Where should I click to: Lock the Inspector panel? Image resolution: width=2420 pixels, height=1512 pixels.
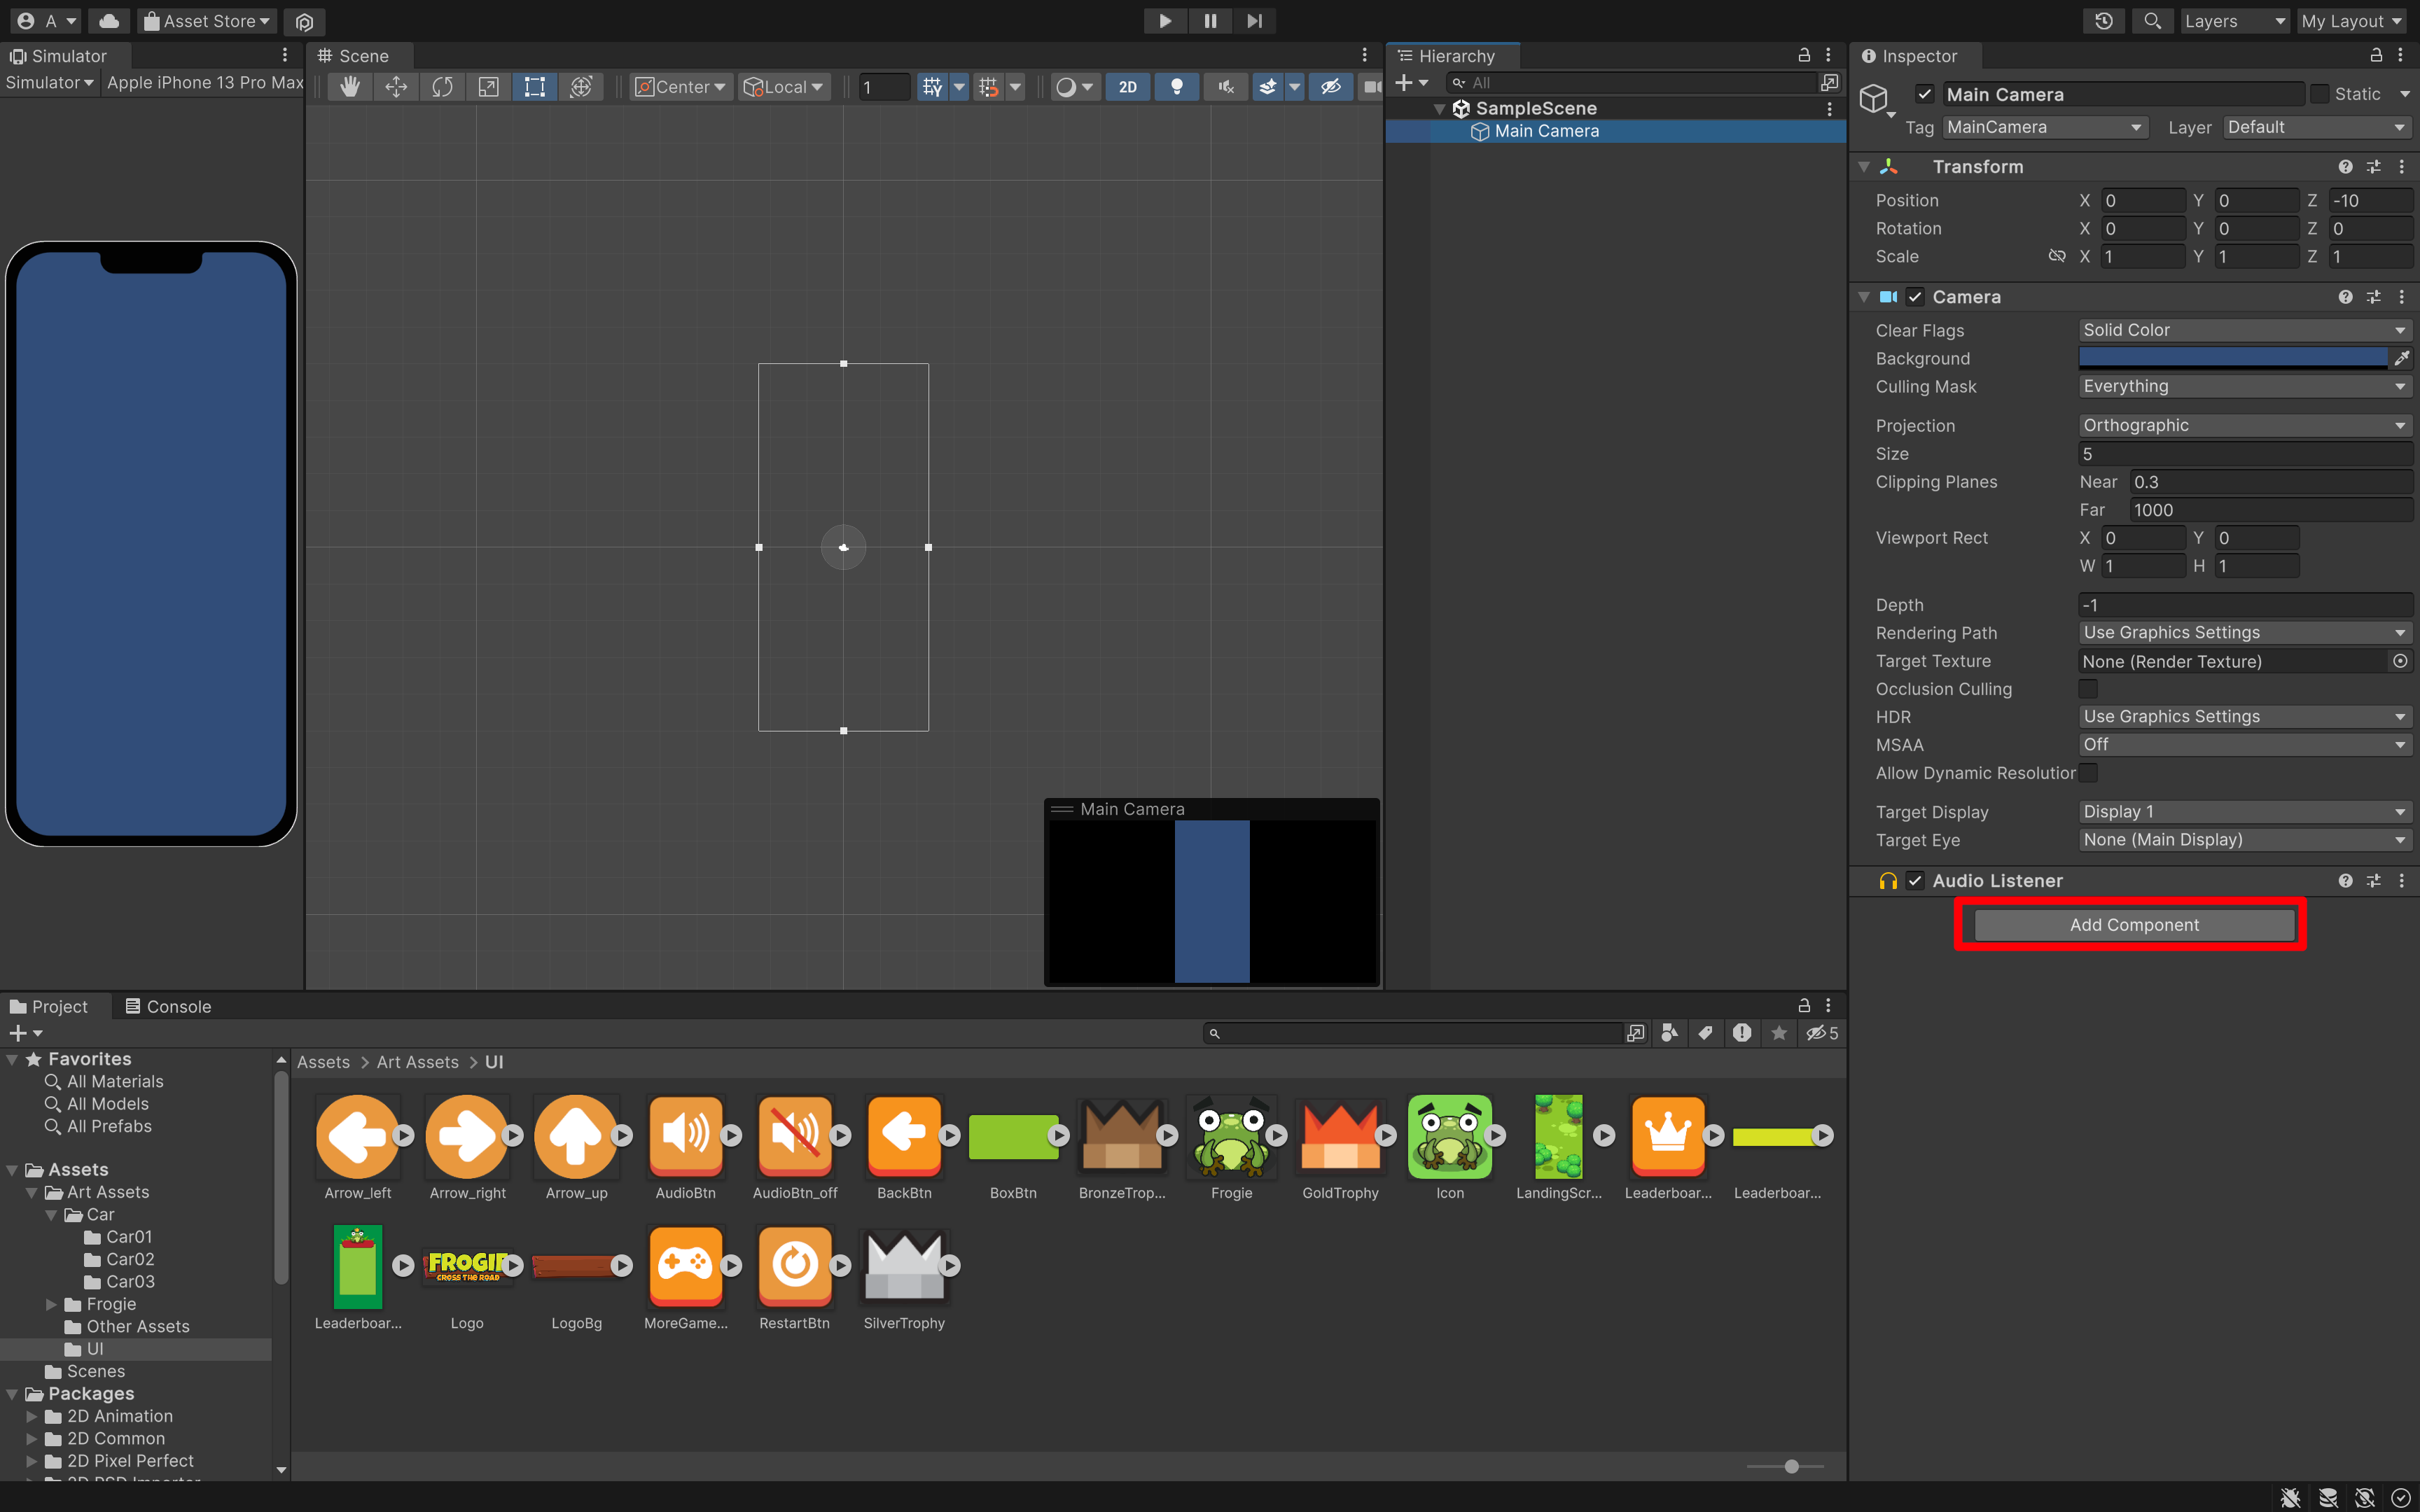click(x=2376, y=55)
